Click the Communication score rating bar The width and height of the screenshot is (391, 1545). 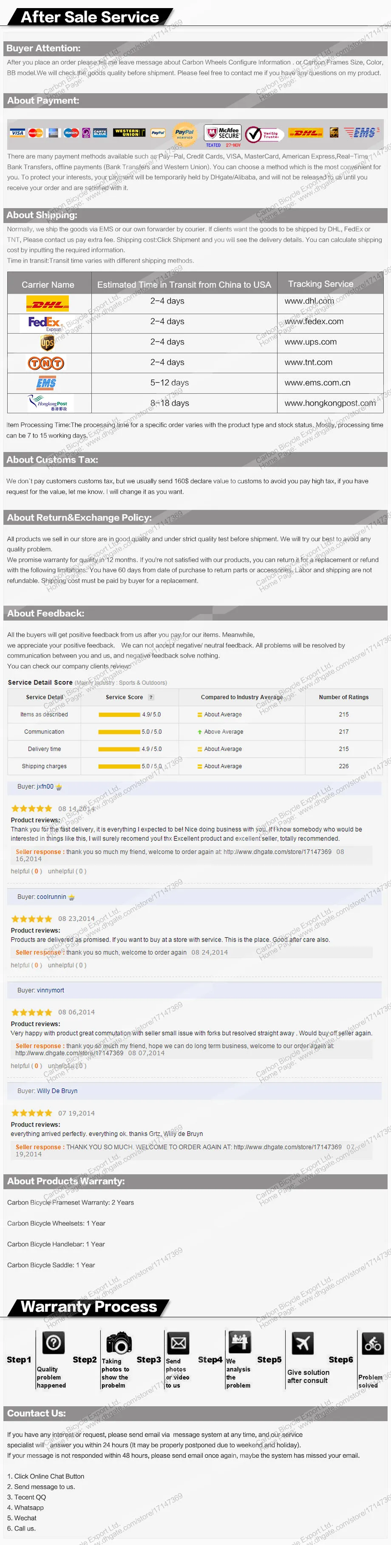119,732
